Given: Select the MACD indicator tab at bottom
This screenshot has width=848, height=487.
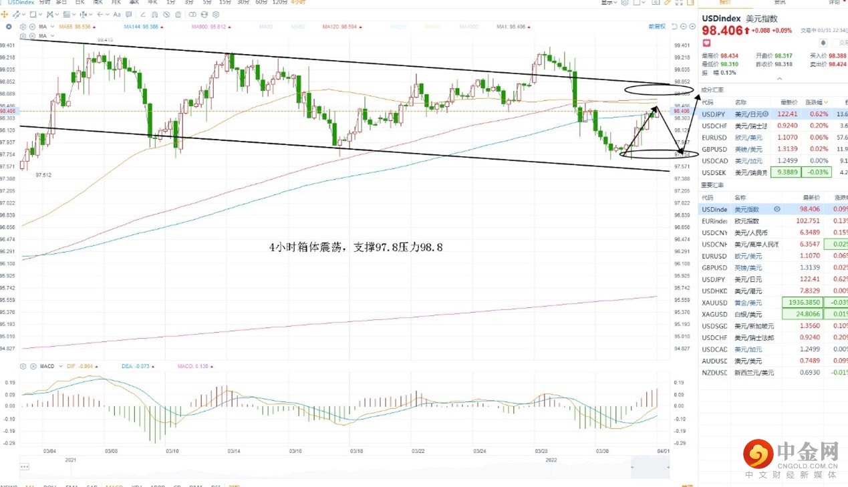Looking at the screenshot, I should tap(114, 485).
